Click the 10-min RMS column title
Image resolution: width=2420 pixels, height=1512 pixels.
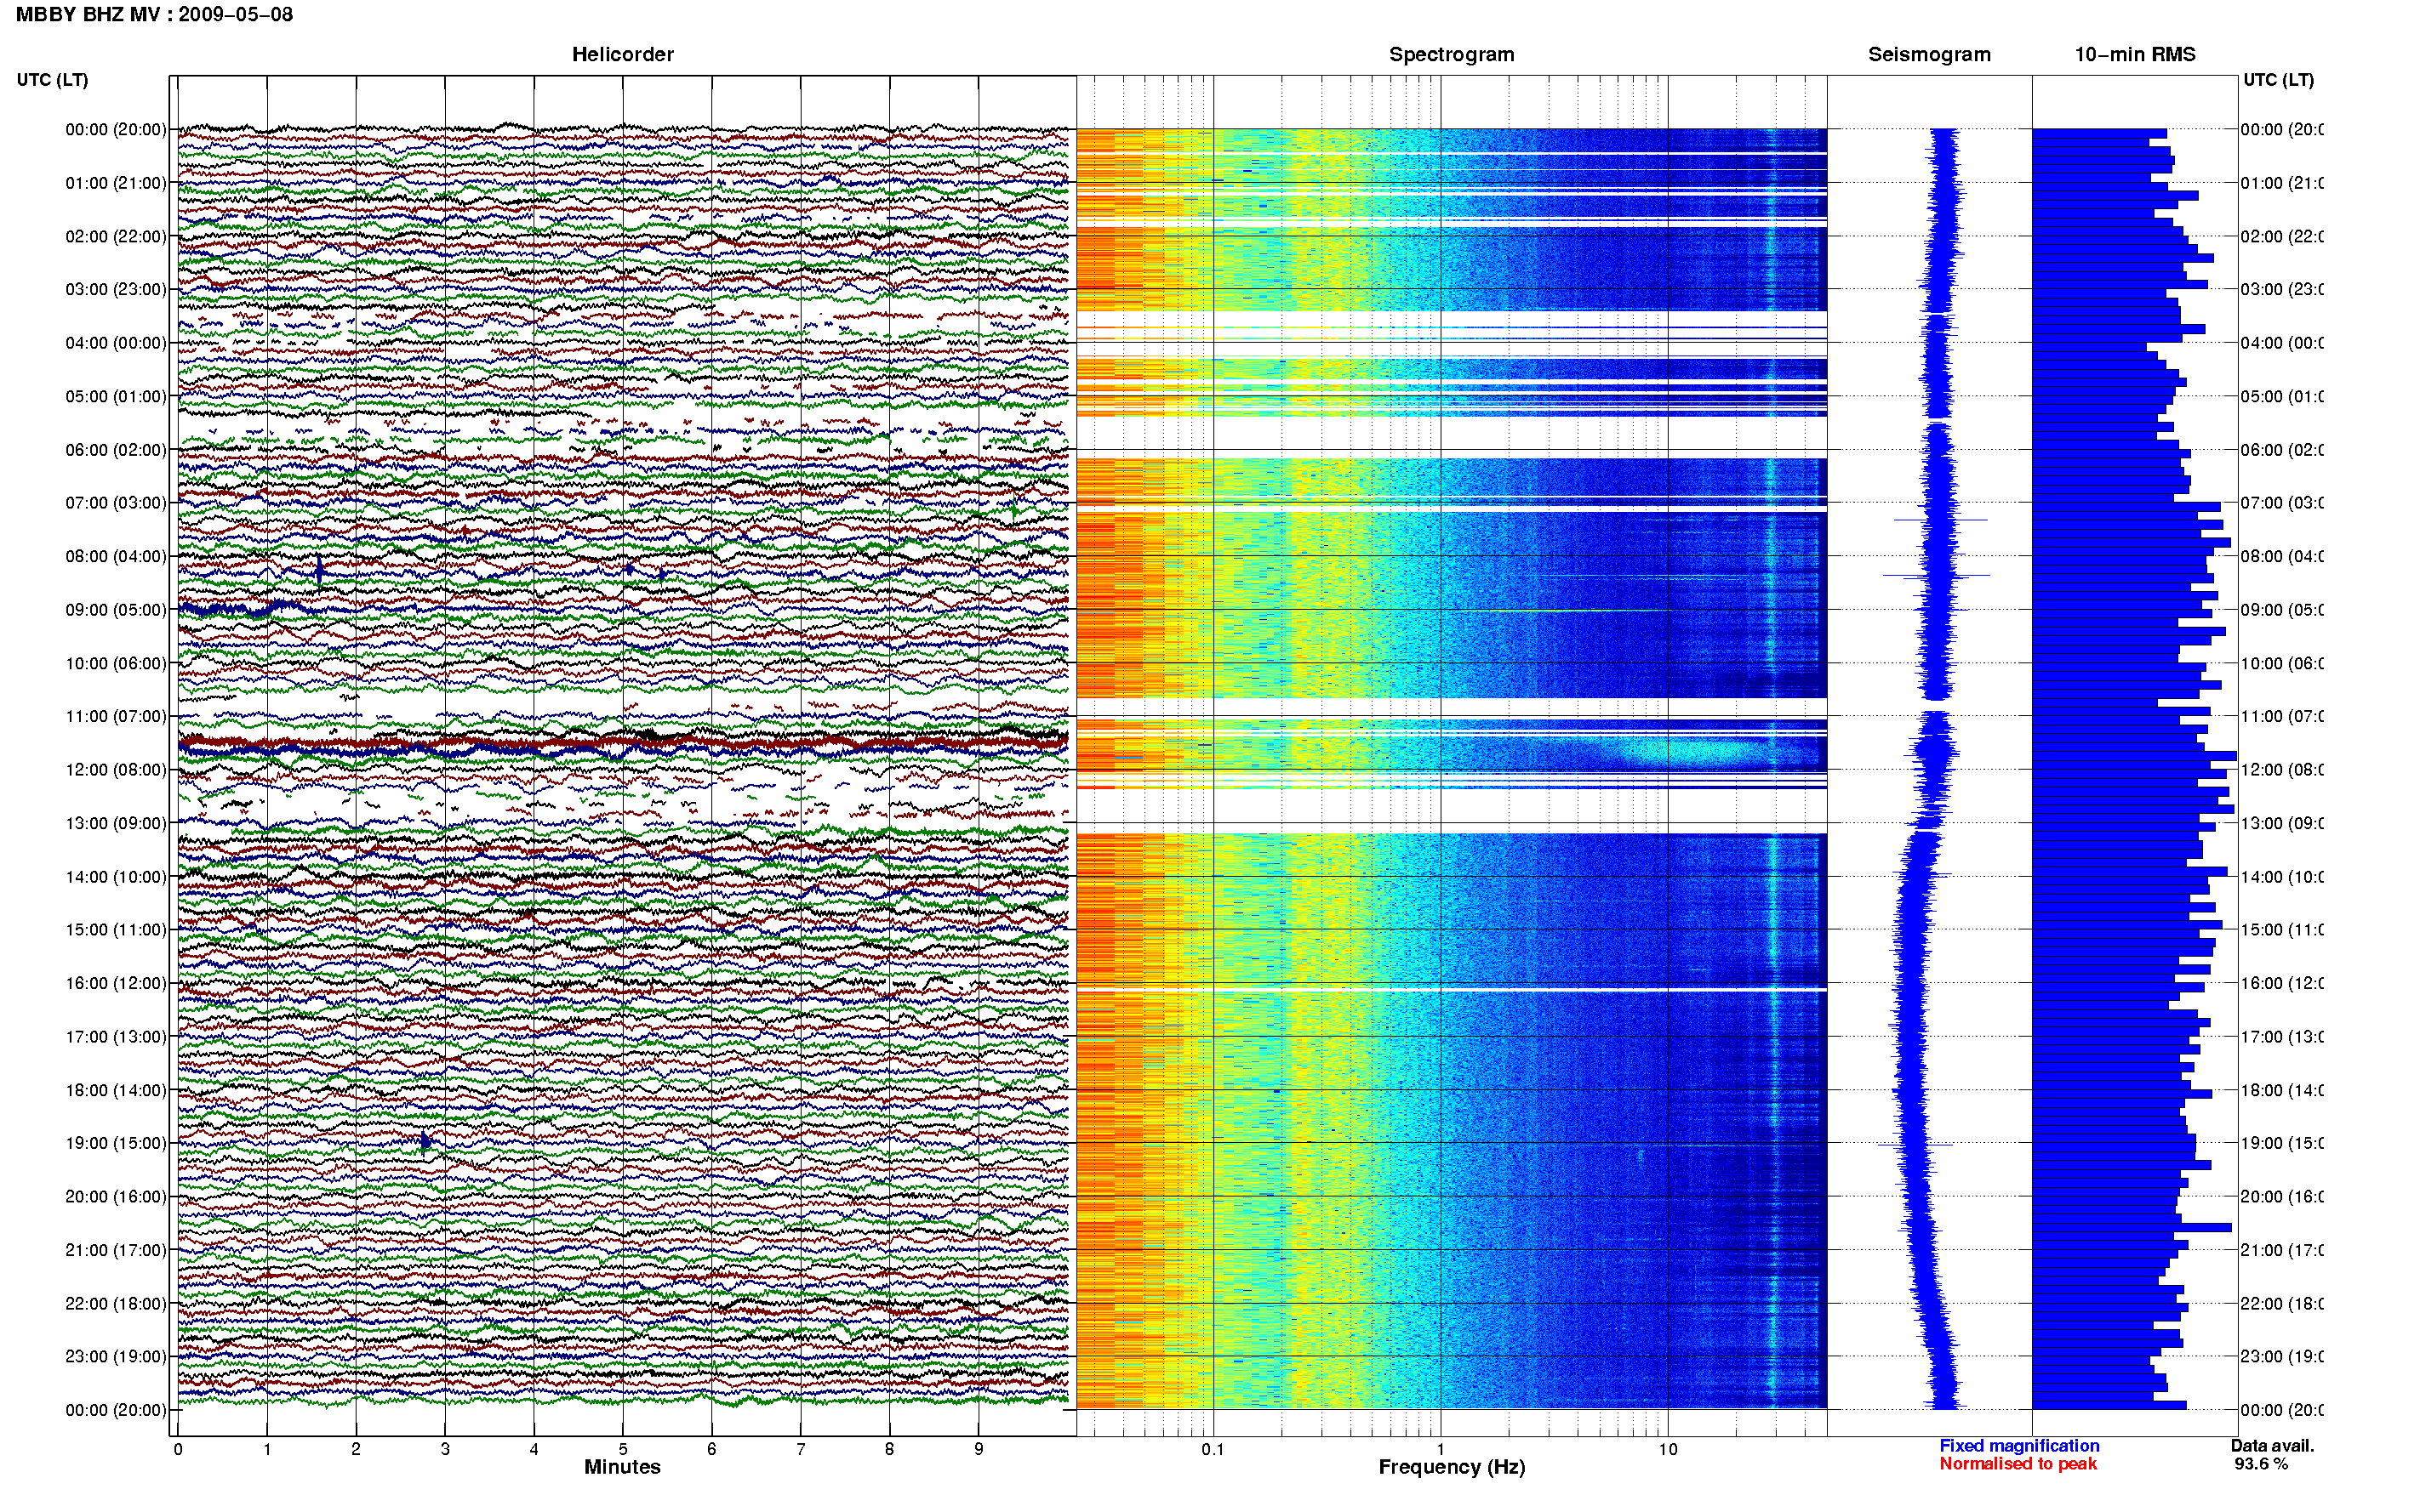click(2135, 54)
